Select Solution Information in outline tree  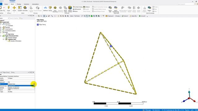point(16,41)
